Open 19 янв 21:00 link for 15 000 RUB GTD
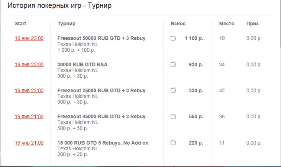 point(29,143)
